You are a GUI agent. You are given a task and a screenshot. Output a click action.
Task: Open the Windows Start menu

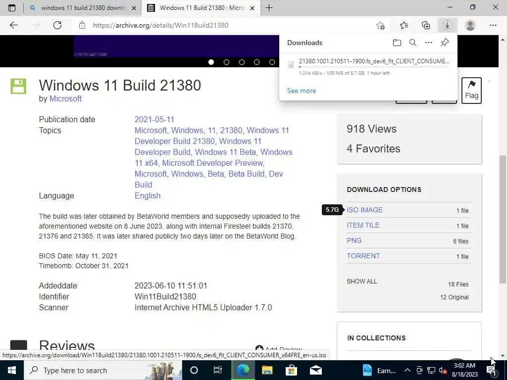click(12, 370)
